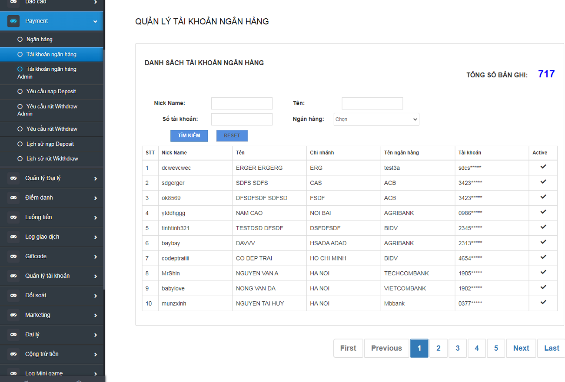Click the gamepad icon beside Điểm danh
The width and height of the screenshot is (565, 382).
tap(13, 198)
